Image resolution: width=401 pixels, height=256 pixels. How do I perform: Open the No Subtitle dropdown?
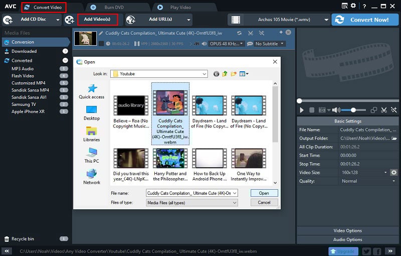(x=270, y=44)
